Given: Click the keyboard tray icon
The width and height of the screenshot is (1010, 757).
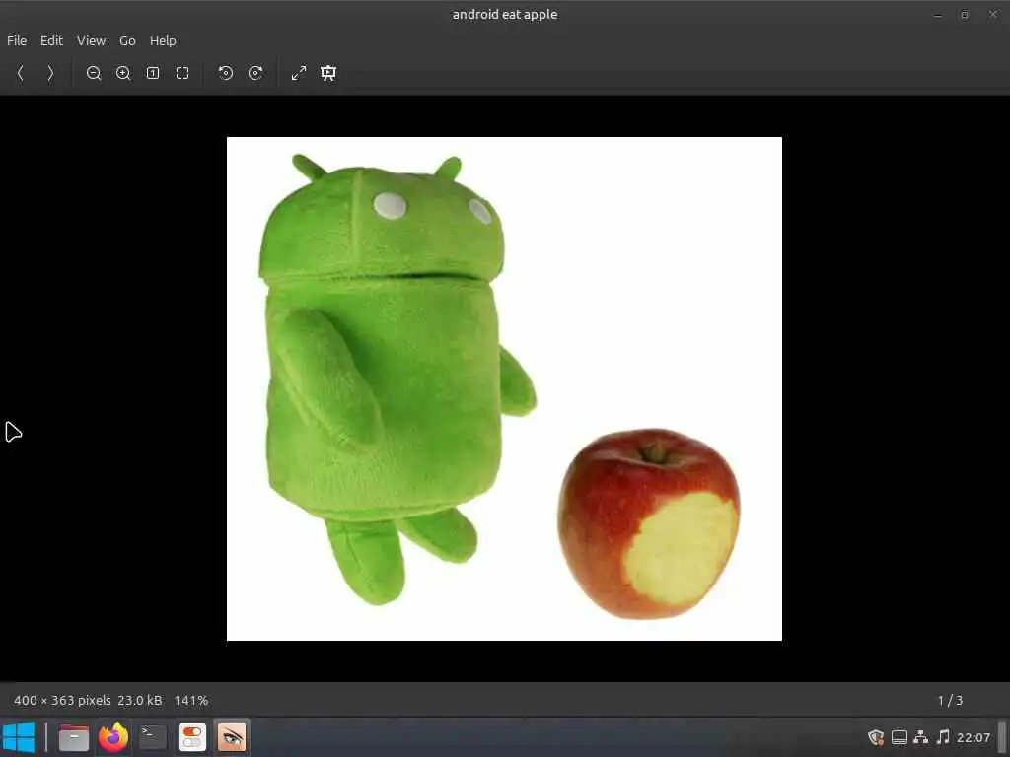Looking at the screenshot, I should tap(900, 737).
